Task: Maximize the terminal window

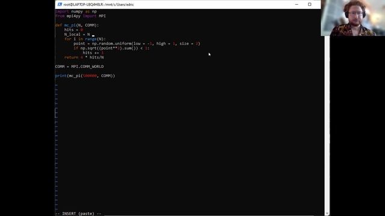Action: 309,4
